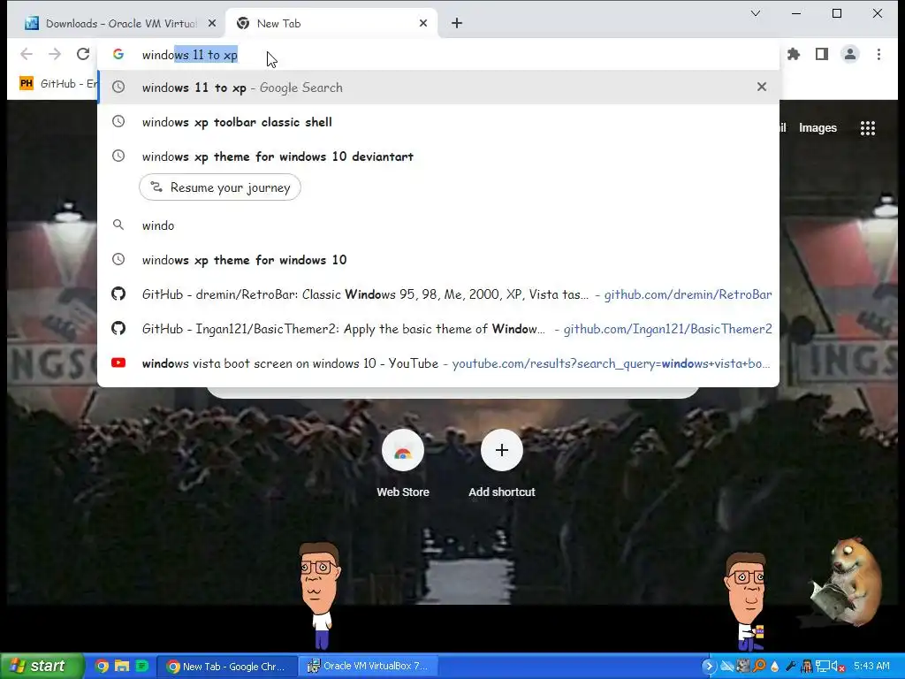The width and height of the screenshot is (905, 679).
Task: Select suggestion 'windows xp toolbar classic shell'
Action: coord(438,122)
